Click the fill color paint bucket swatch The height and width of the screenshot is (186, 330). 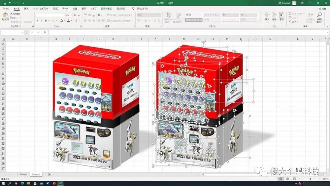[62, 20]
